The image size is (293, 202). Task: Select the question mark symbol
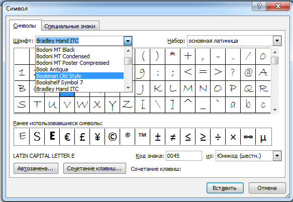(233, 72)
